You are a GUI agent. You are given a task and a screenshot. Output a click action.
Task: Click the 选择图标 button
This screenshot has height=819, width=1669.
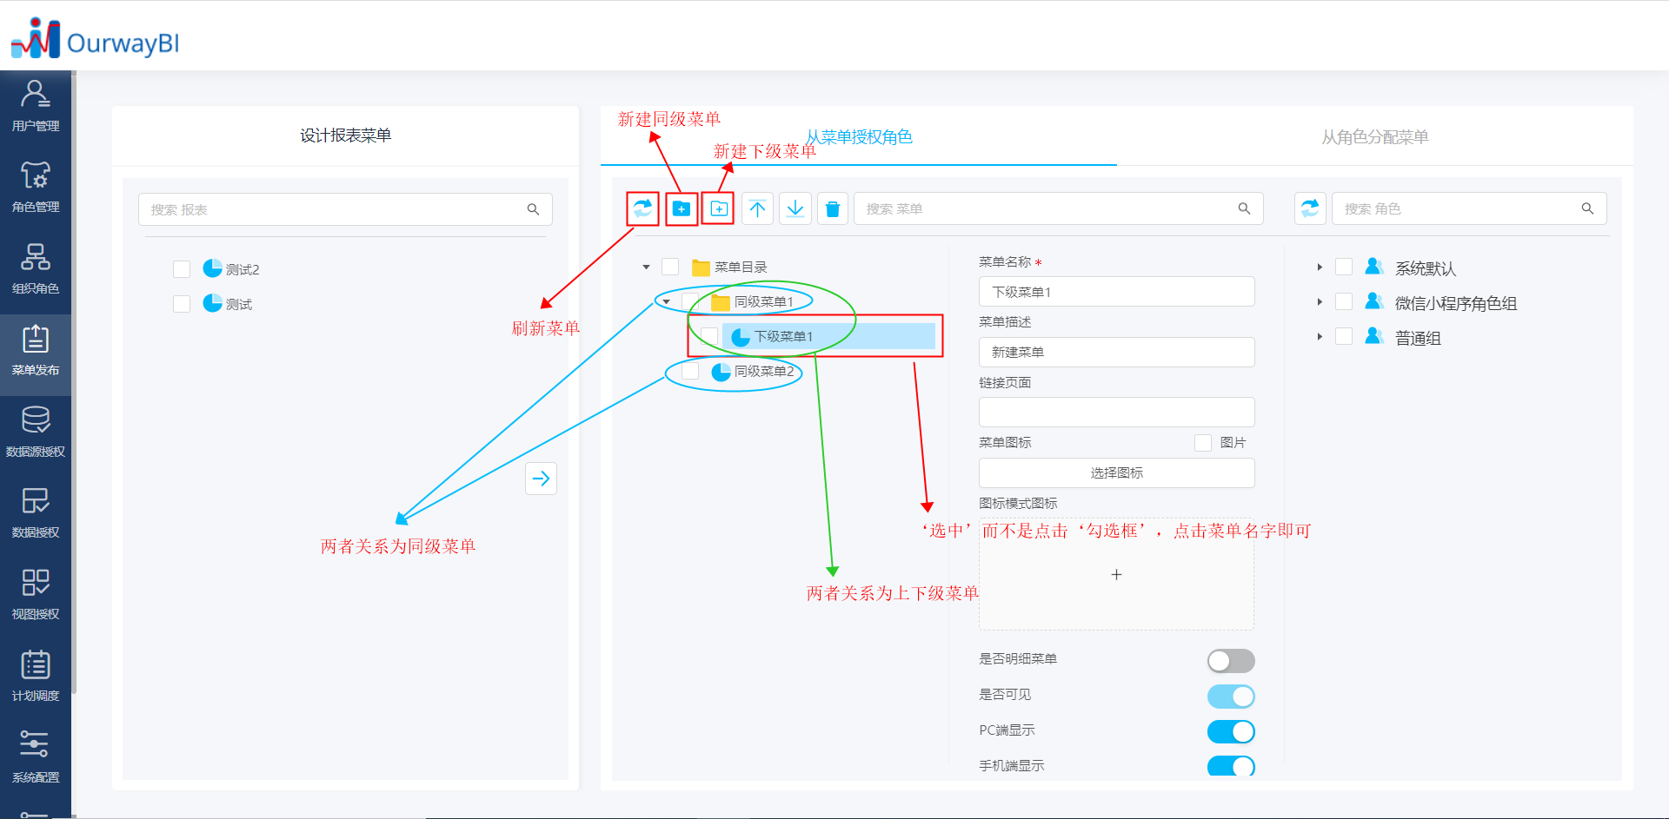pyautogui.click(x=1116, y=472)
